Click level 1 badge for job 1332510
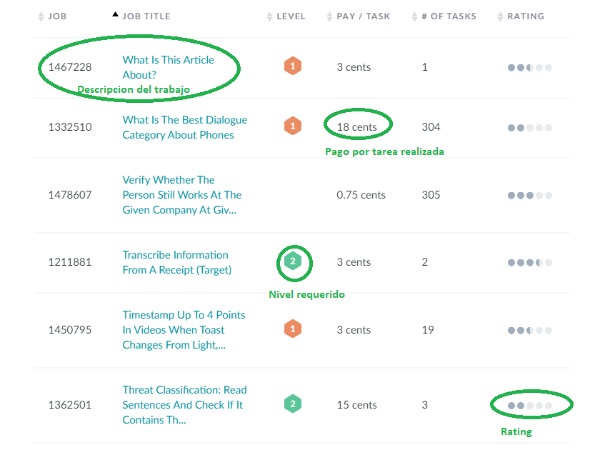This screenshot has width=615, height=455. [291, 126]
